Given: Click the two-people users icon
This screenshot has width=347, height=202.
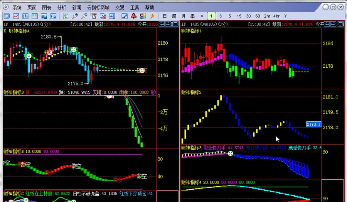Looking at the screenshot, I should tap(143, 16).
